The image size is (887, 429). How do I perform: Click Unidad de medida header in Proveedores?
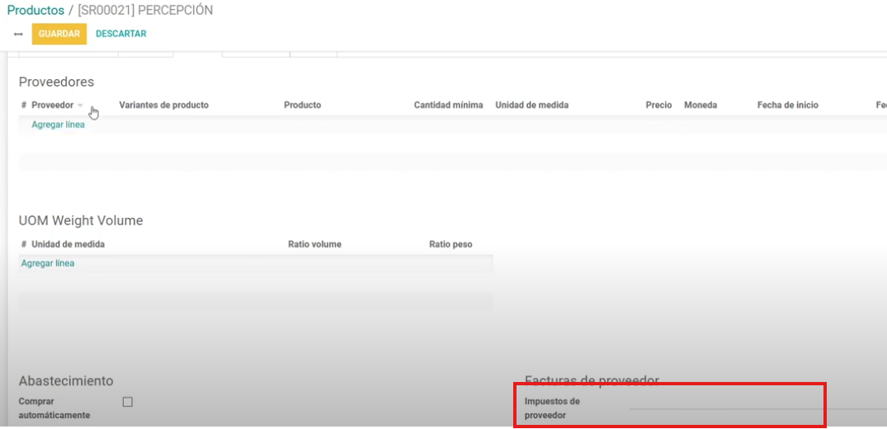click(531, 106)
